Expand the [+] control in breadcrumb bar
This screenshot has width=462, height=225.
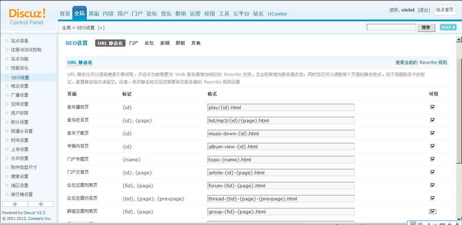click(101, 27)
